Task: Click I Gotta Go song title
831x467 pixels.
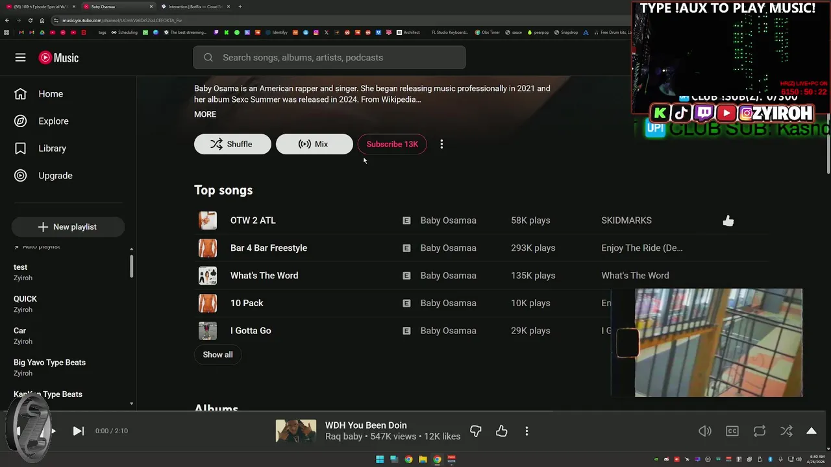Action: coord(251,331)
